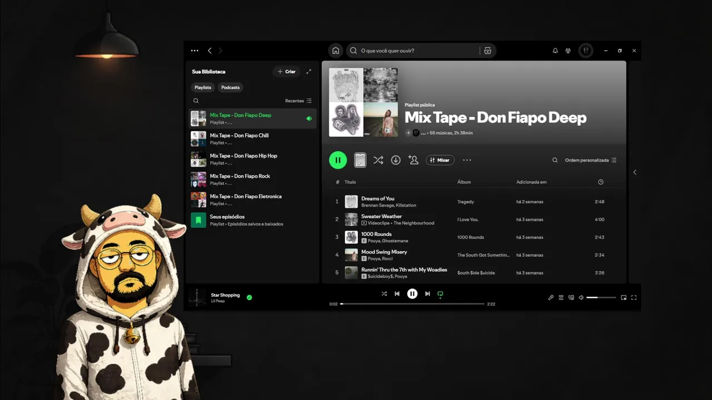The height and width of the screenshot is (400, 712).
Task: Sort by the Álbum column header
Action: point(464,182)
